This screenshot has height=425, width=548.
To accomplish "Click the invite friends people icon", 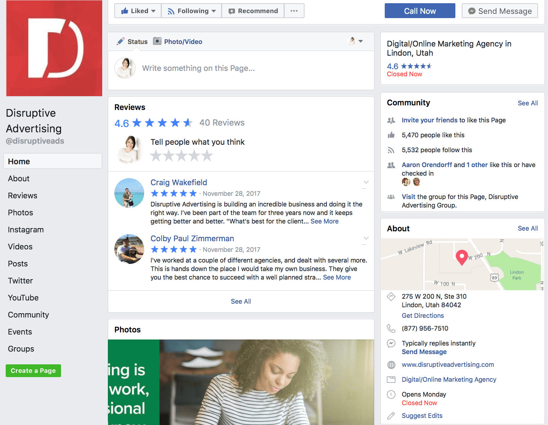I will tap(391, 121).
